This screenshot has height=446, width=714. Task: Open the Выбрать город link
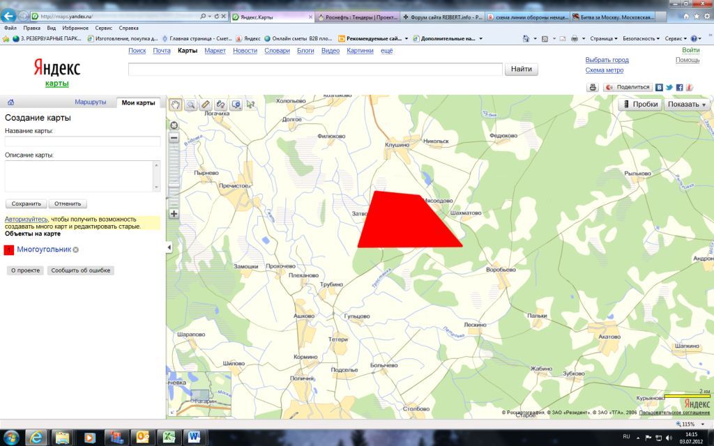pos(607,60)
